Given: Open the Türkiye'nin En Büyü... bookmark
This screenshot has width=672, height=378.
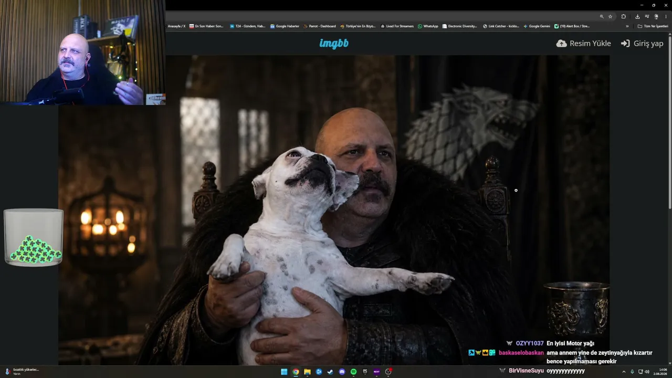Looking at the screenshot, I should click(358, 26).
